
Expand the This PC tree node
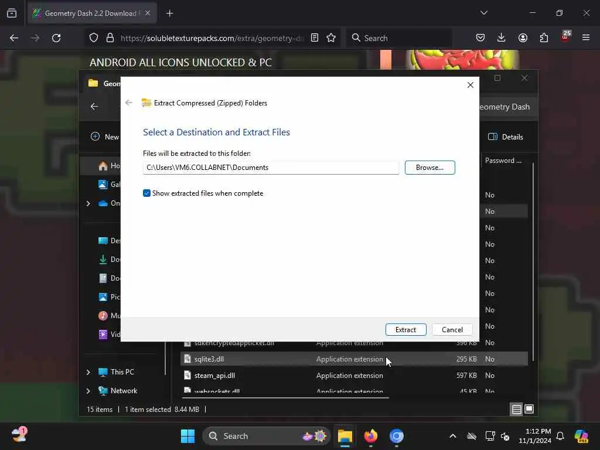pyautogui.click(x=88, y=372)
